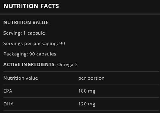The width and height of the screenshot is (160, 113).
Task: Click the word INGREDIENTS in bold label
Action: click(x=38, y=64)
